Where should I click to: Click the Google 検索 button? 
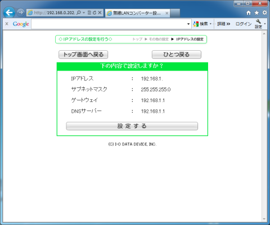[x=201, y=24]
